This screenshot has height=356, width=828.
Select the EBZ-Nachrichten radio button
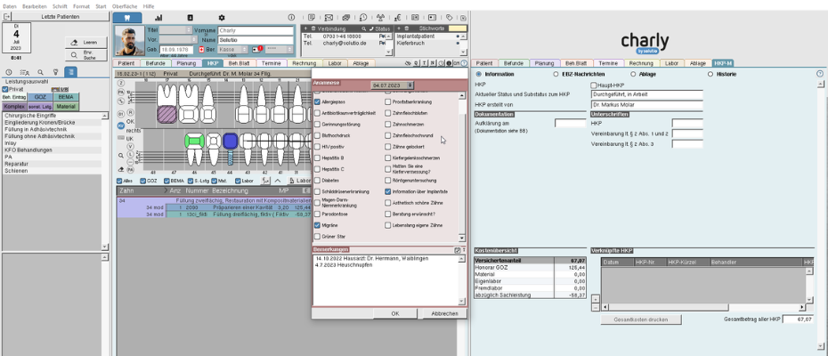(x=556, y=74)
